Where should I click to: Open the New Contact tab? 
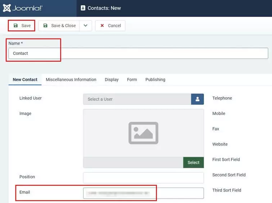click(25, 80)
